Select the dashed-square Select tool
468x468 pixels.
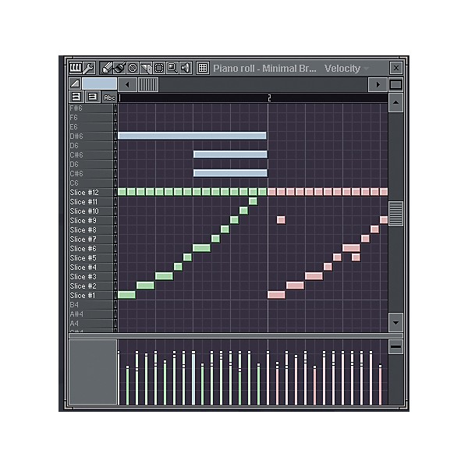[159, 68]
